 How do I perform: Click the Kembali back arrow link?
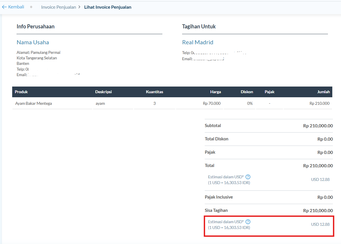coord(13,7)
